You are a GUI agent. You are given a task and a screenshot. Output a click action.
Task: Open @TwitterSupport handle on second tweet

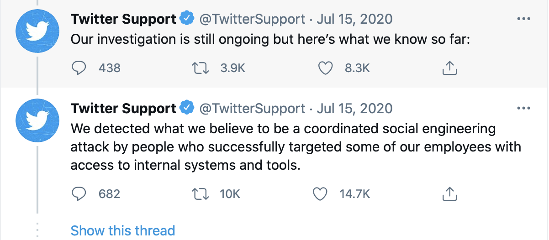(x=252, y=109)
